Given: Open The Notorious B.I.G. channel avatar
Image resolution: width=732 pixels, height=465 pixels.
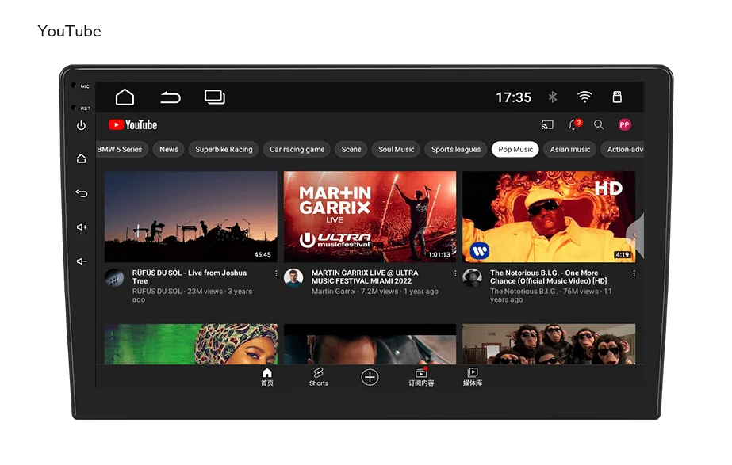Looking at the screenshot, I should 473,278.
